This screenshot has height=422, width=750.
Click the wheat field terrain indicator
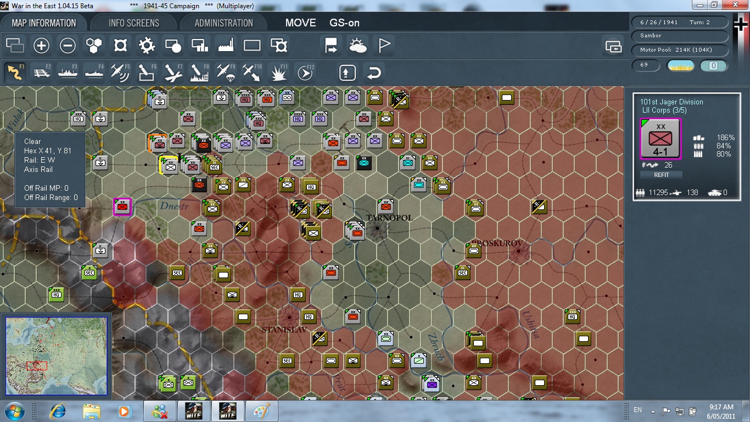(x=680, y=65)
